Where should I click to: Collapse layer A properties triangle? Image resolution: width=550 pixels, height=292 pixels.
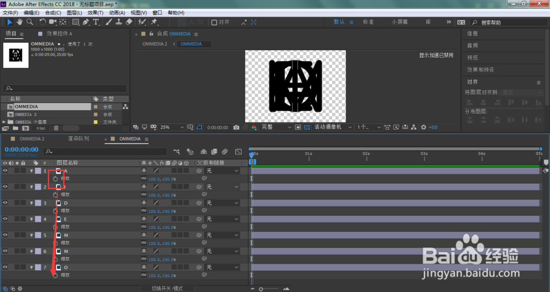(31, 171)
